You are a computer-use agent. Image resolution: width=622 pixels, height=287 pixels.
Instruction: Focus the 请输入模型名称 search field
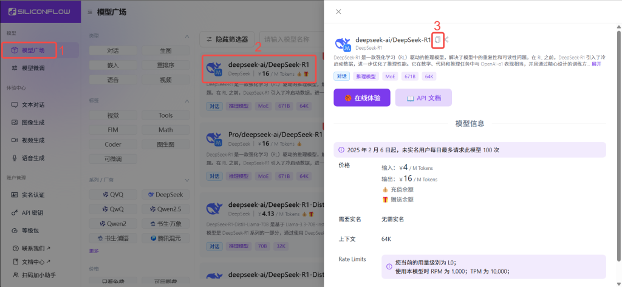(x=292, y=39)
